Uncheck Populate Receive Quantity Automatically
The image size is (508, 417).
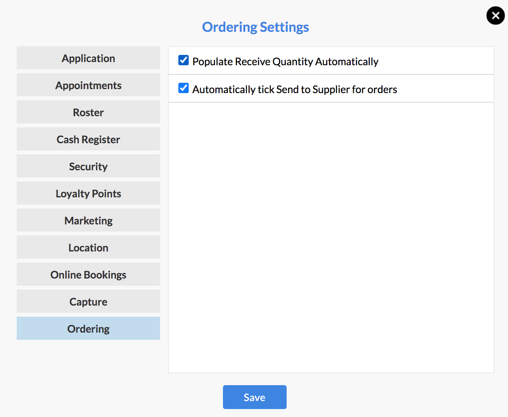pos(184,60)
